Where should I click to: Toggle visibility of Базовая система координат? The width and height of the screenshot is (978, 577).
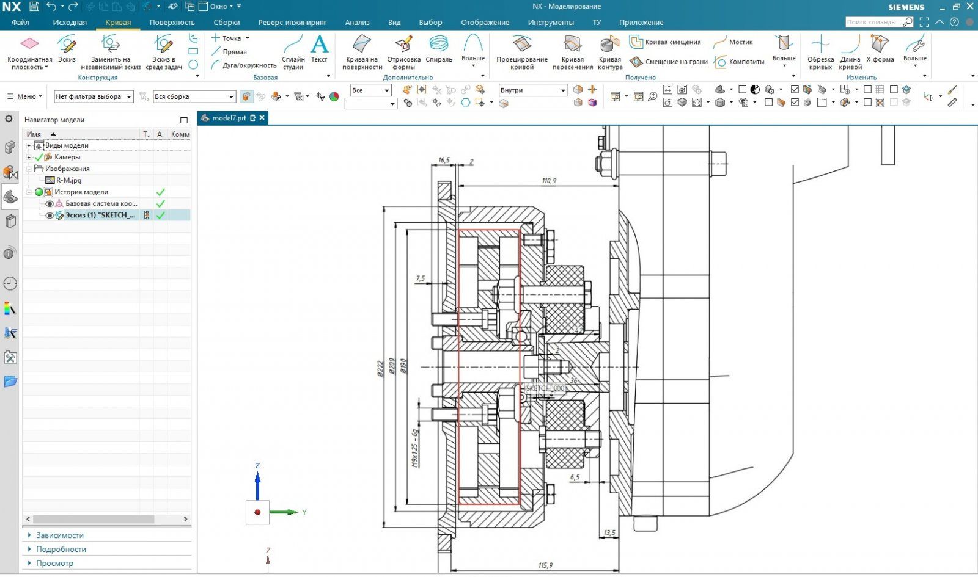(50, 204)
